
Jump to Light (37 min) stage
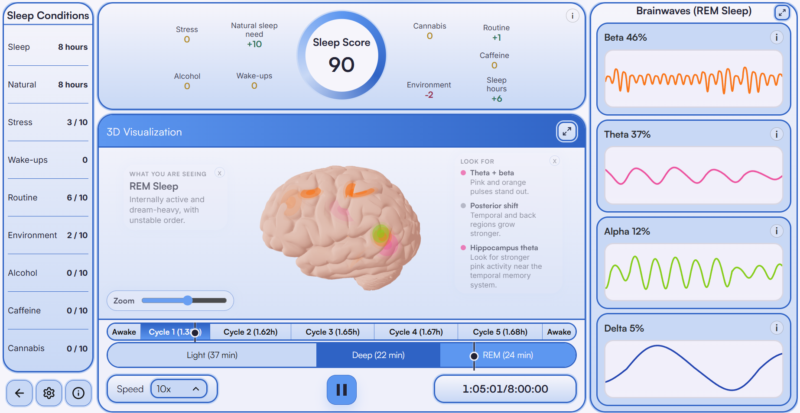pyautogui.click(x=212, y=355)
